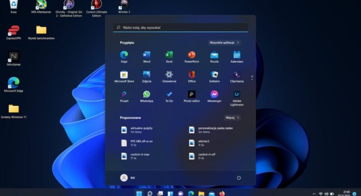Click the Wszystkie aplikacje button
This screenshot has width=361, height=196.
[x=224, y=43]
